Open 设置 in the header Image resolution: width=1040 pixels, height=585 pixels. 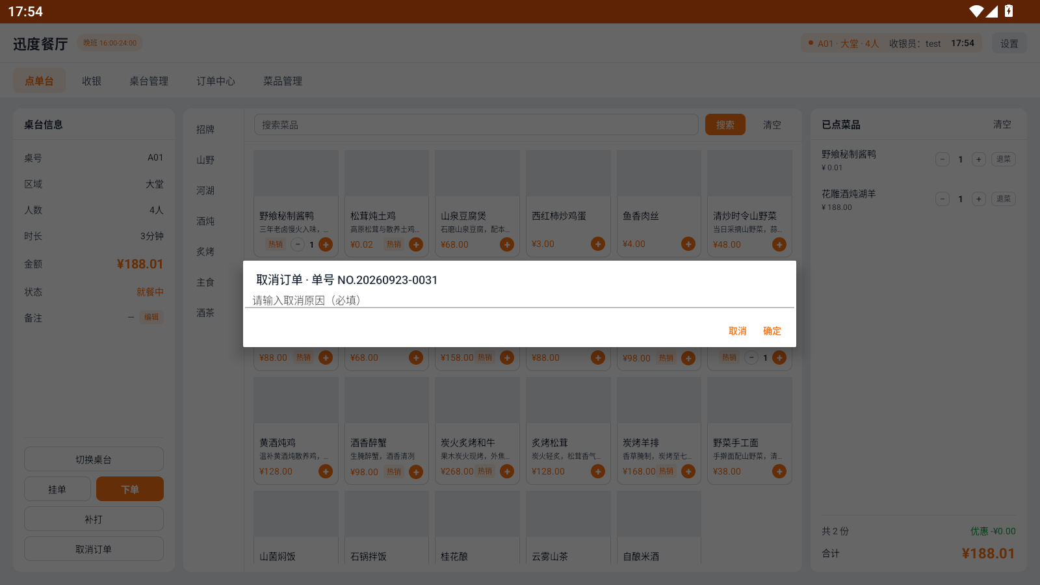pos(1009,44)
